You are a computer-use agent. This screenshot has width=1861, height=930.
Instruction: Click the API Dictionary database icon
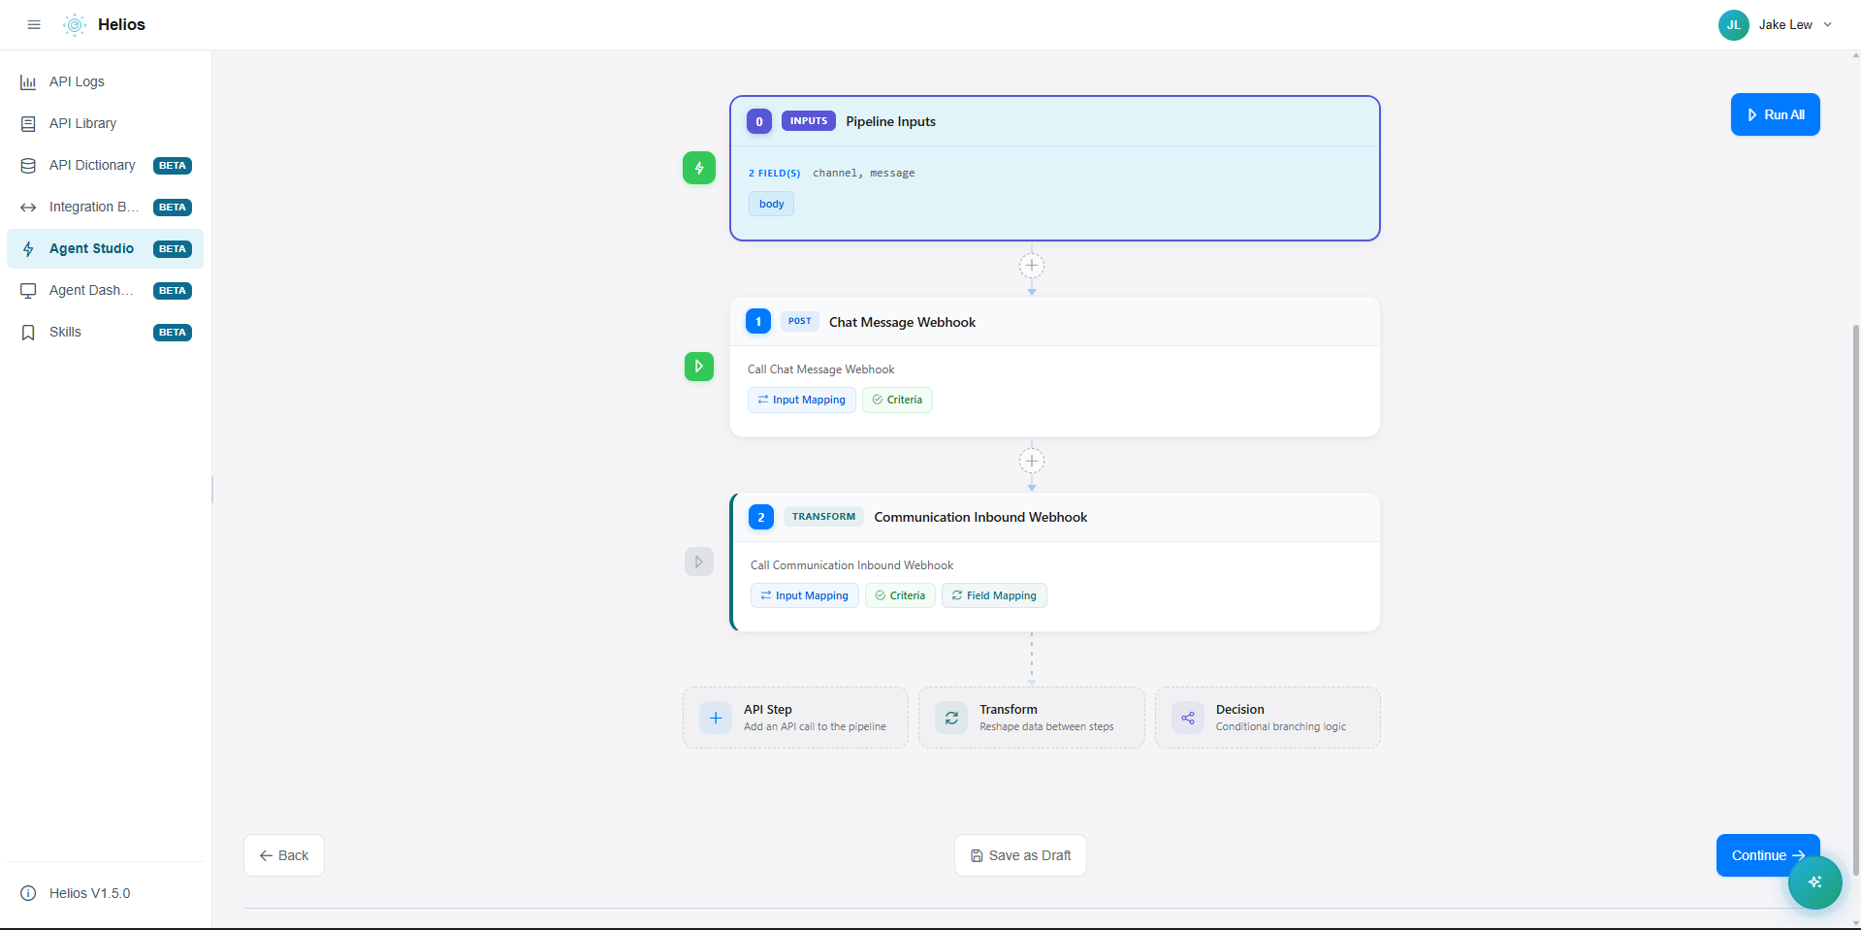[x=28, y=166]
